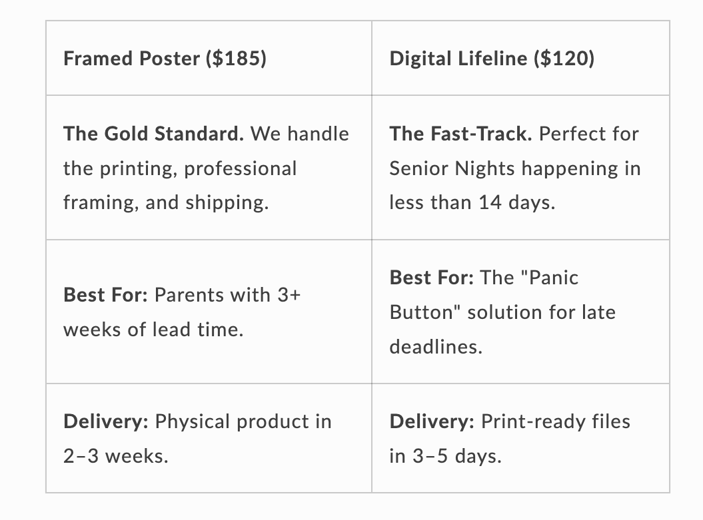The image size is (703, 520).
Task: Select the bold 'The Fast-Track.' text
Action: coord(461,134)
